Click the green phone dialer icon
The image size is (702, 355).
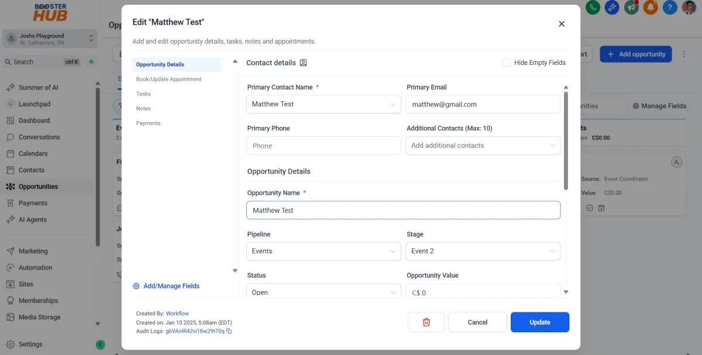pos(593,8)
